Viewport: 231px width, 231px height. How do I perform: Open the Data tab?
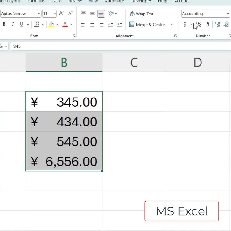[x=57, y=1]
